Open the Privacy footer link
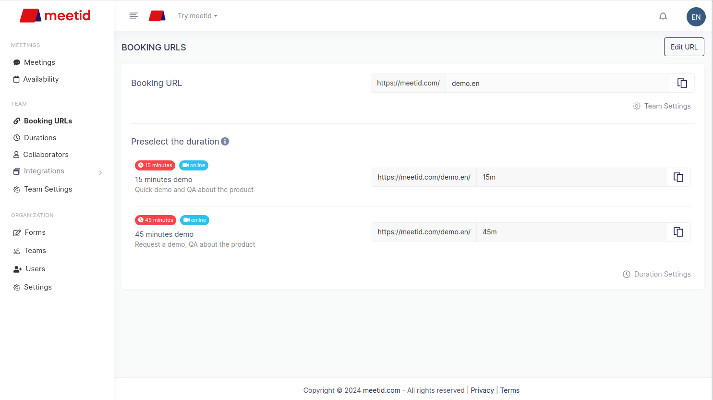The width and height of the screenshot is (713, 400). point(482,390)
